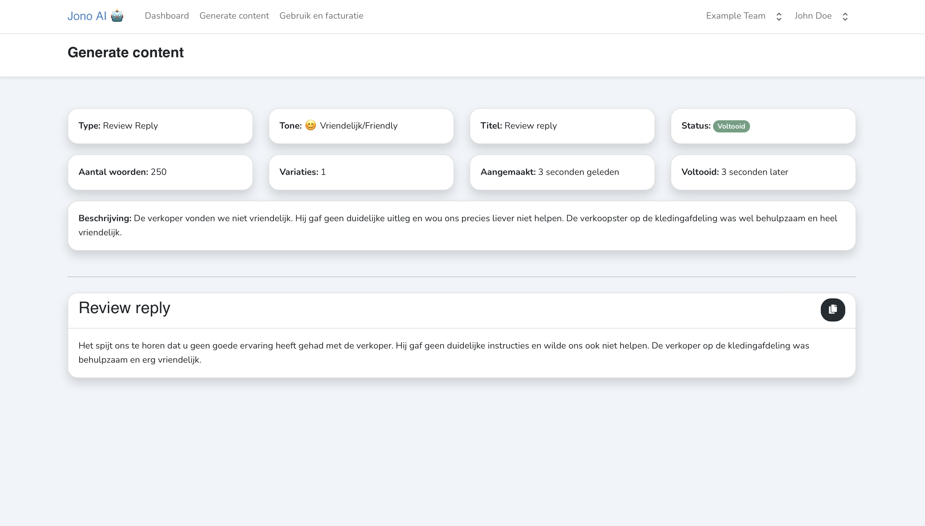Navigate to Gebruik en facturatie
This screenshot has height=526, width=925.
[321, 16]
